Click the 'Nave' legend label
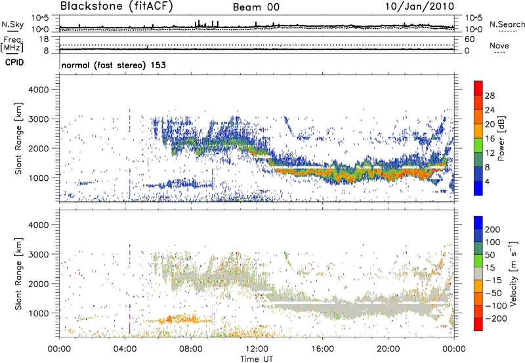The height and width of the screenshot is (363, 525). [x=499, y=46]
